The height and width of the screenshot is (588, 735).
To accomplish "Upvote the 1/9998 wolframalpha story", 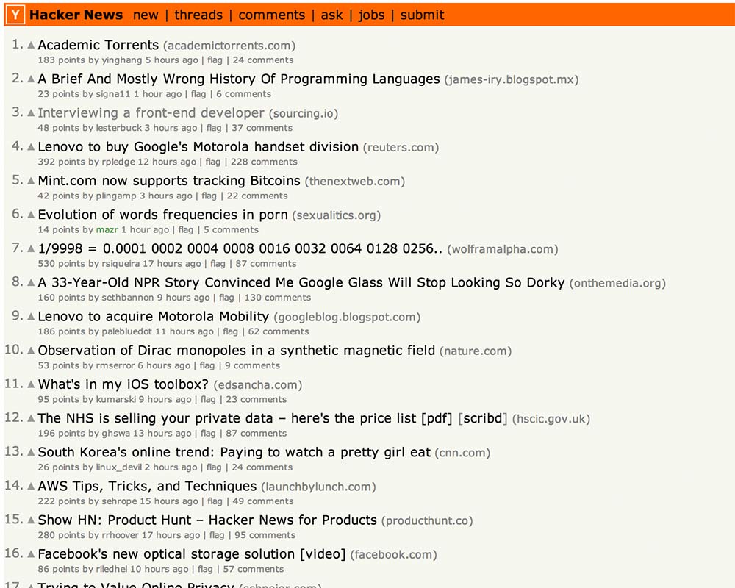I will tap(31, 248).
